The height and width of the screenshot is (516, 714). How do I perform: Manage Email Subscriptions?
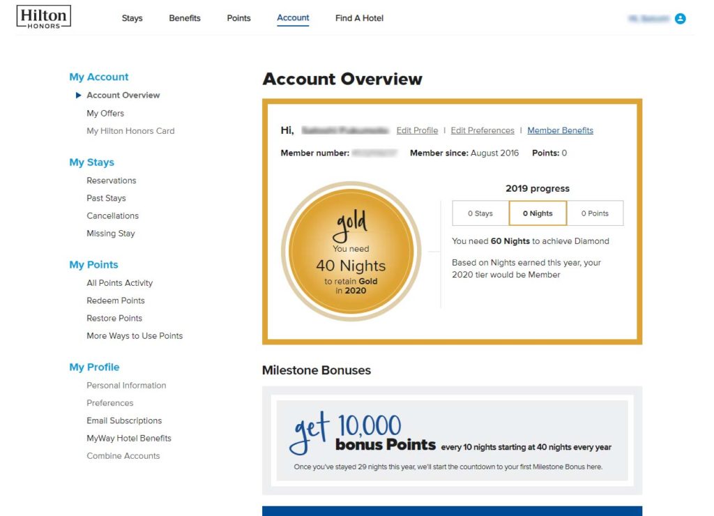click(124, 420)
